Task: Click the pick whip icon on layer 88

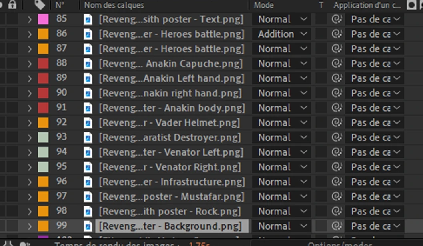Action: pos(337,64)
